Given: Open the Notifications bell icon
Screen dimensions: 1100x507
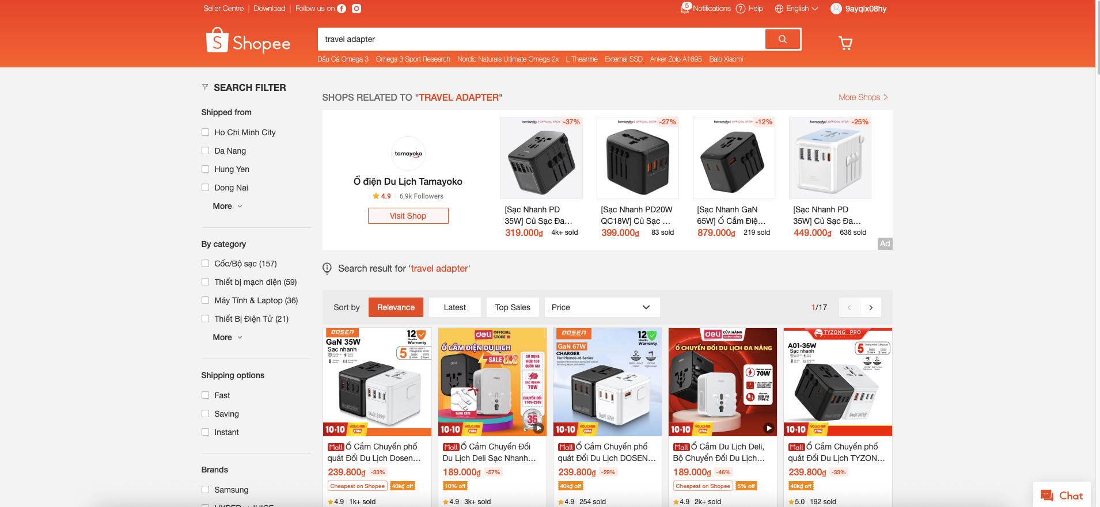Looking at the screenshot, I should click(x=685, y=8).
